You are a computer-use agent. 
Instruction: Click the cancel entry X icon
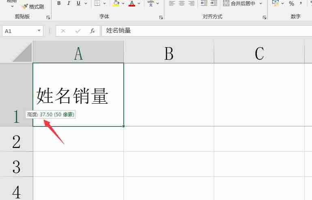[x=63, y=31]
